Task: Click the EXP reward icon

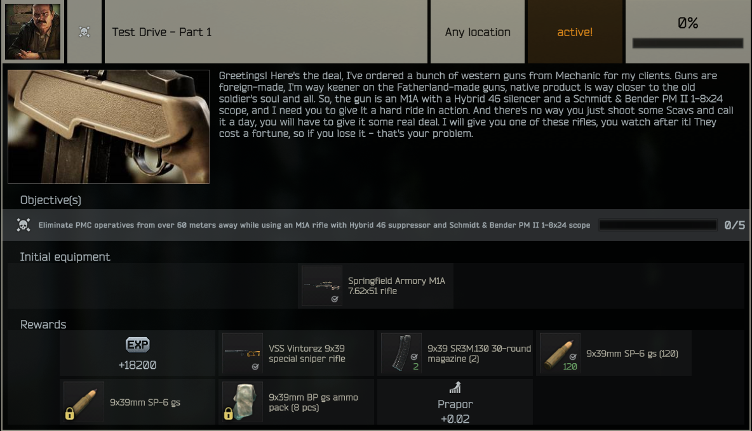Action: coord(138,345)
